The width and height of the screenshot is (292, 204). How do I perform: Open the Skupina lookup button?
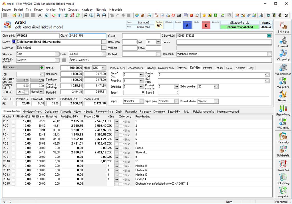[x=57, y=54]
